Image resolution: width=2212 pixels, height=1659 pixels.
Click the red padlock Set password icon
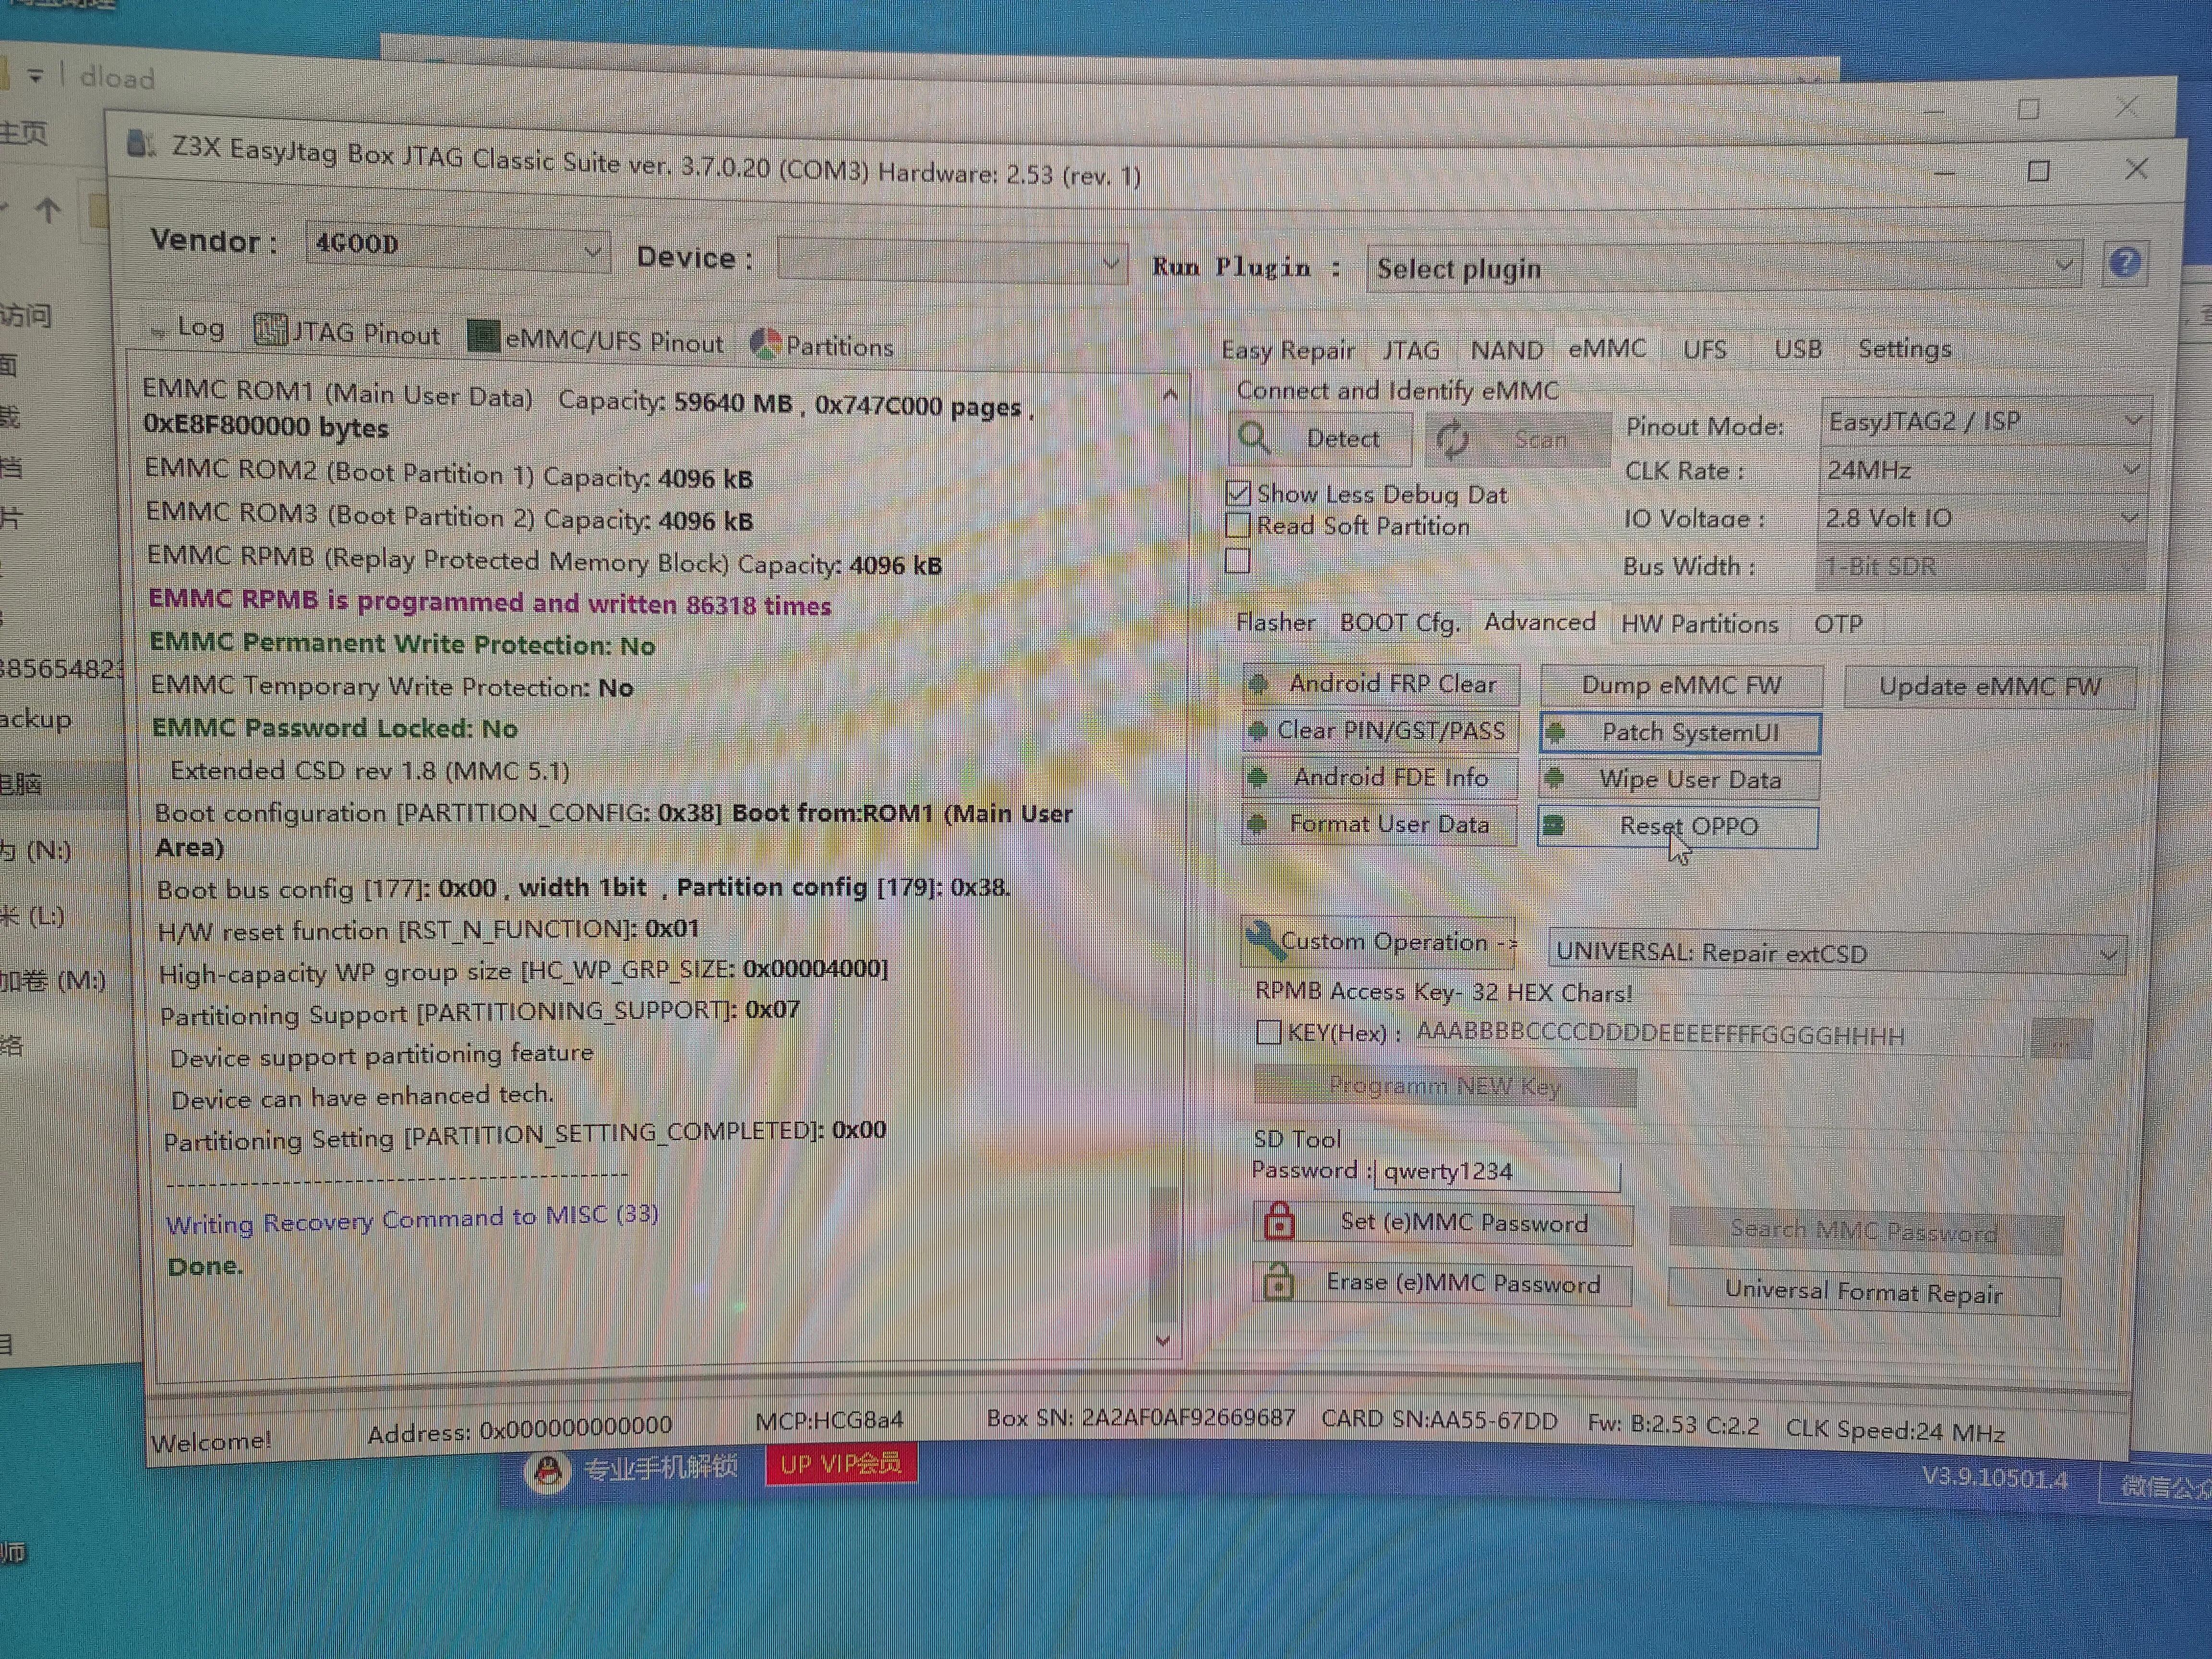tap(1279, 1221)
